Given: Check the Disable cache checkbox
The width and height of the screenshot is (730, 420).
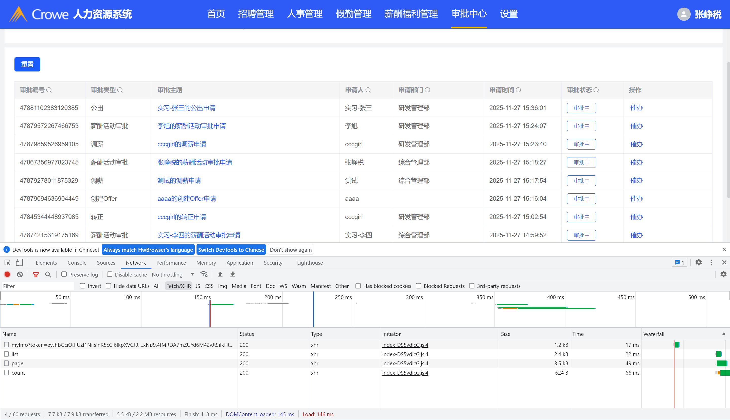Looking at the screenshot, I should 110,274.
